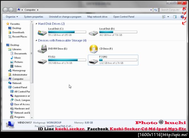
Task: Click the Pictures library icon
Action: click(12, 62)
